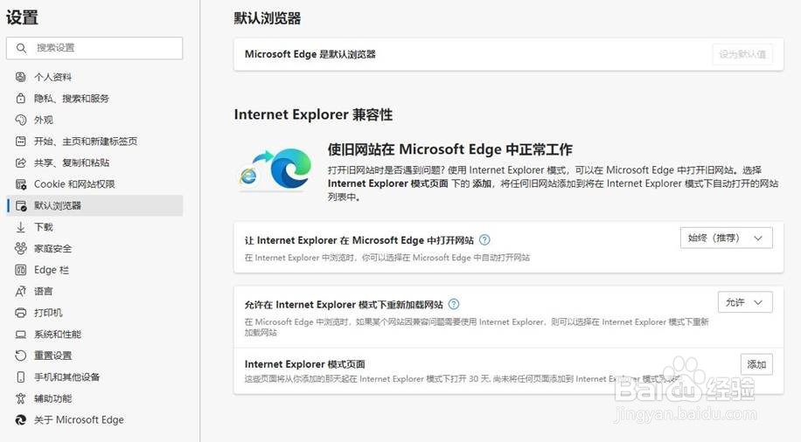
Task: Focus the 搜索设置 search field
Action: [94, 48]
